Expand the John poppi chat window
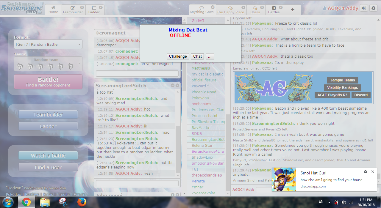This screenshot has height=208, width=381. (173, 195)
